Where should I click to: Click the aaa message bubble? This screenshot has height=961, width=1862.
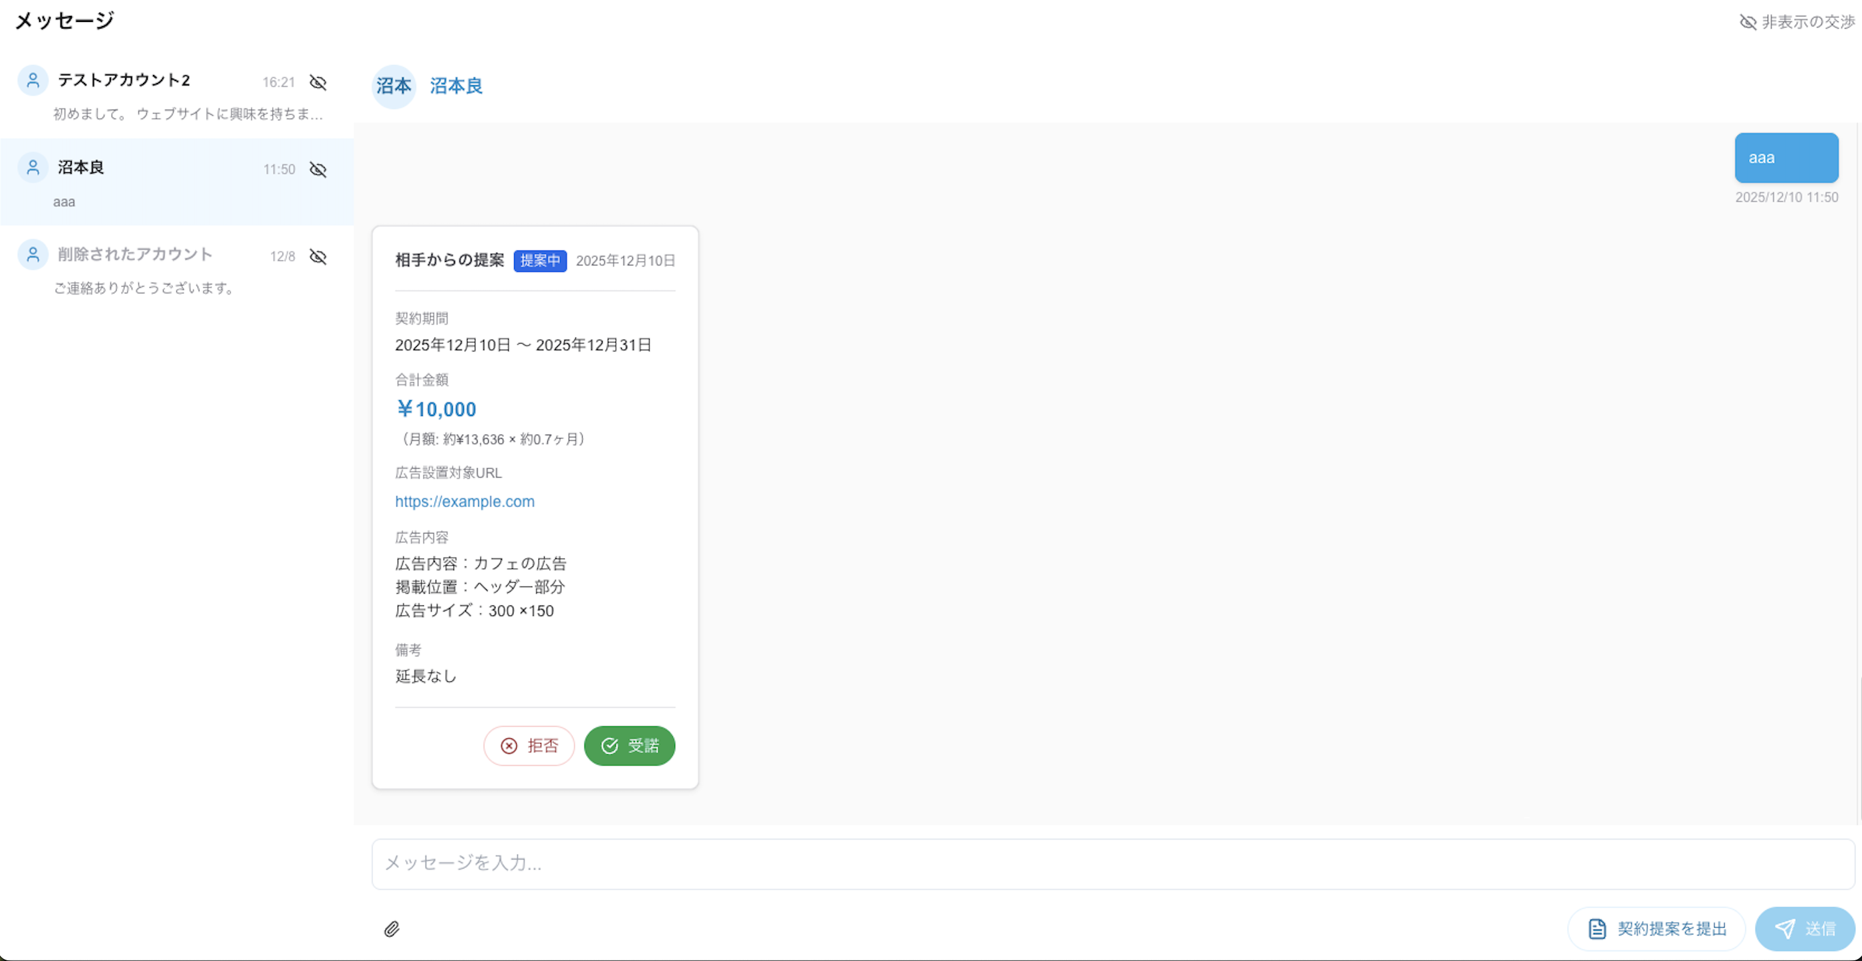pos(1786,157)
